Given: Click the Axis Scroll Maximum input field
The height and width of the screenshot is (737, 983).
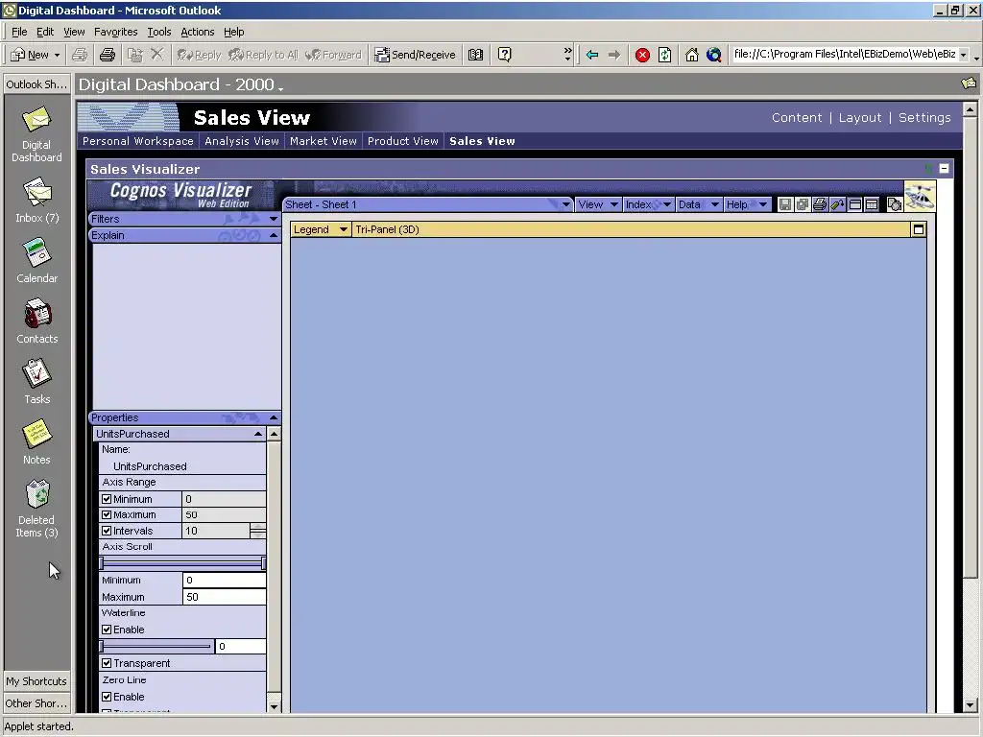Looking at the screenshot, I should click(225, 597).
